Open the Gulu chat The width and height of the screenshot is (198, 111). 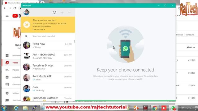[x=48, y=88]
